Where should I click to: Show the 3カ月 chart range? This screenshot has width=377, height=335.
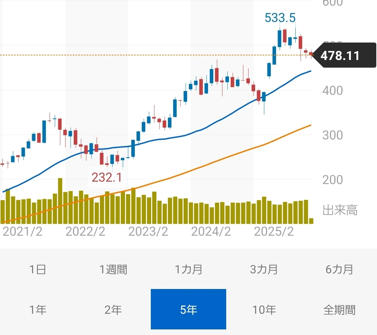click(x=264, y=269)
